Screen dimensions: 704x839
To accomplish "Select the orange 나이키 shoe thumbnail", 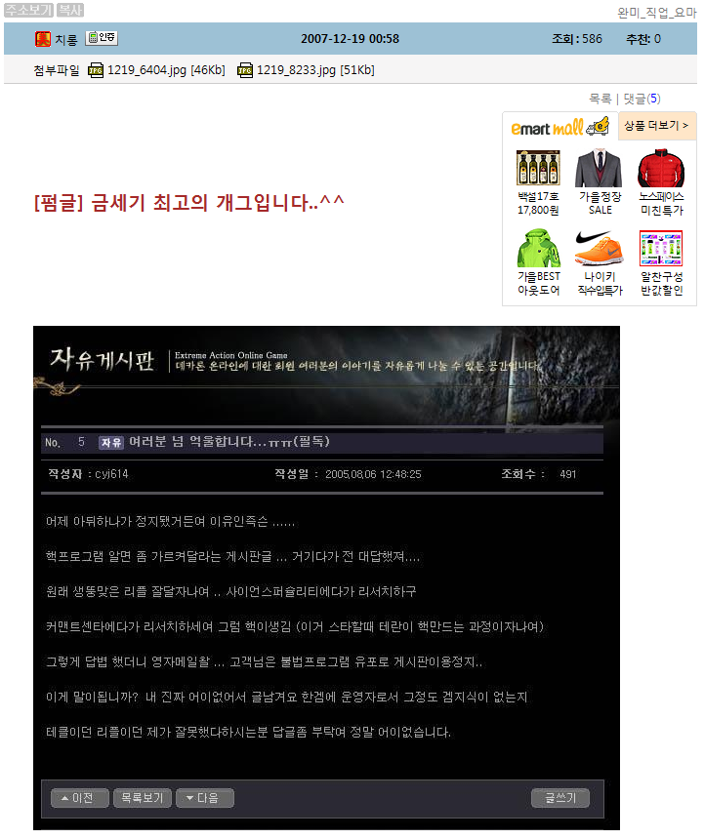I will (600, 249).
